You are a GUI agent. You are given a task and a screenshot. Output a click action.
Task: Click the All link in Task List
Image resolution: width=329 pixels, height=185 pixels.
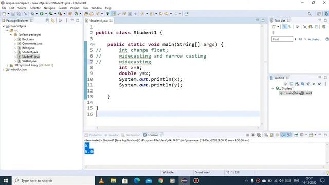pyautogui.click(x=300, y=39)
